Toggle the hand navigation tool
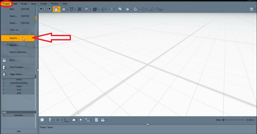257x134 pixels. click(x=56, y=9)
